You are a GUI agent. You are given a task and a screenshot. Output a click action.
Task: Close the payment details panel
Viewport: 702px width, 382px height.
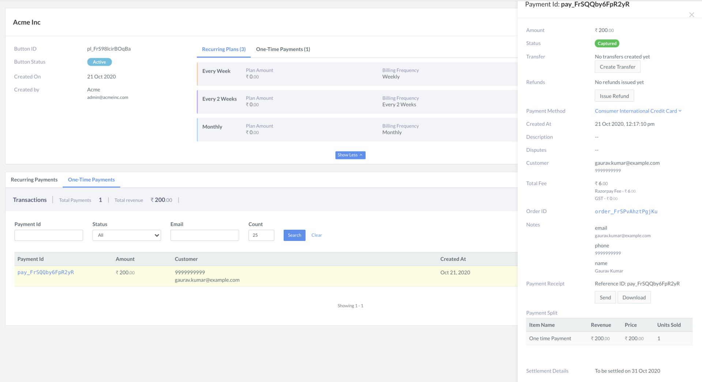coord(692,15)
